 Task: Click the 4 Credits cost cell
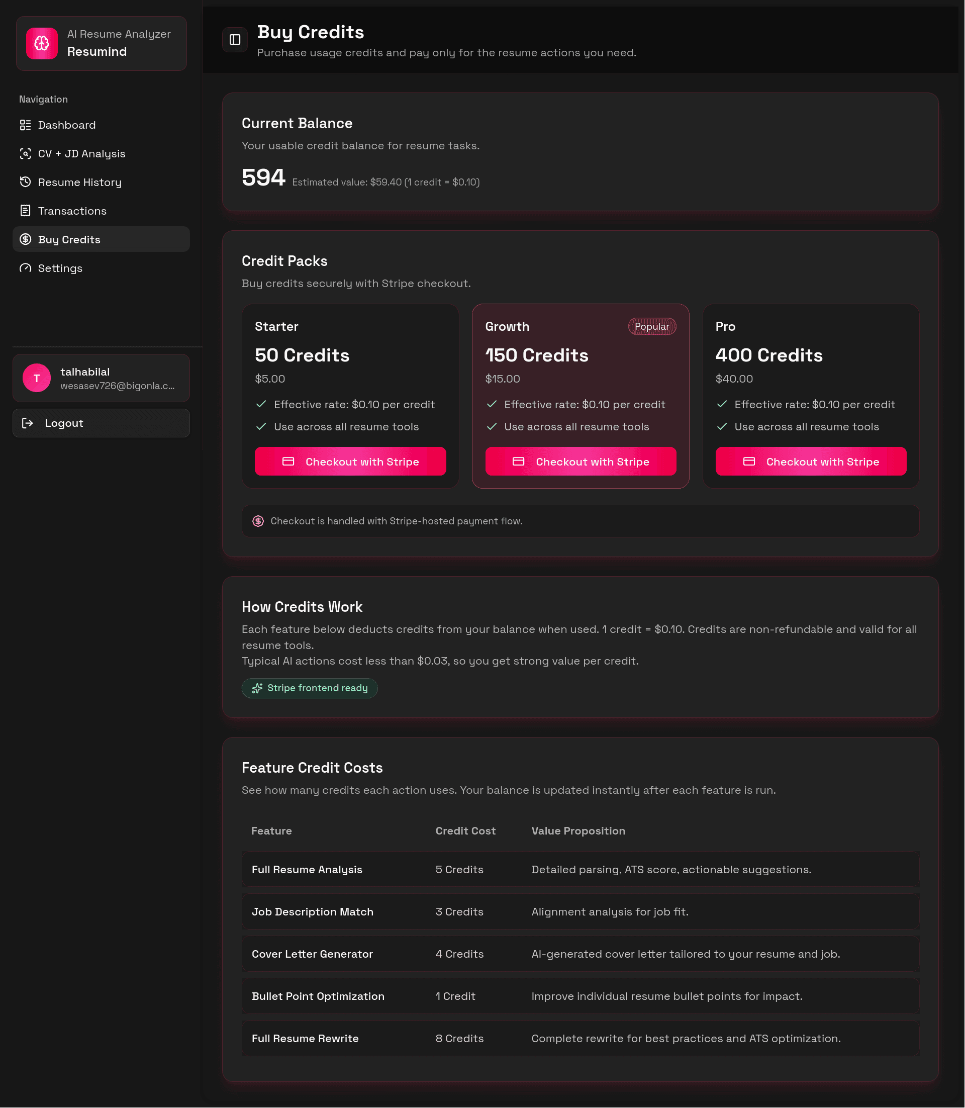(x=460, y=955)
